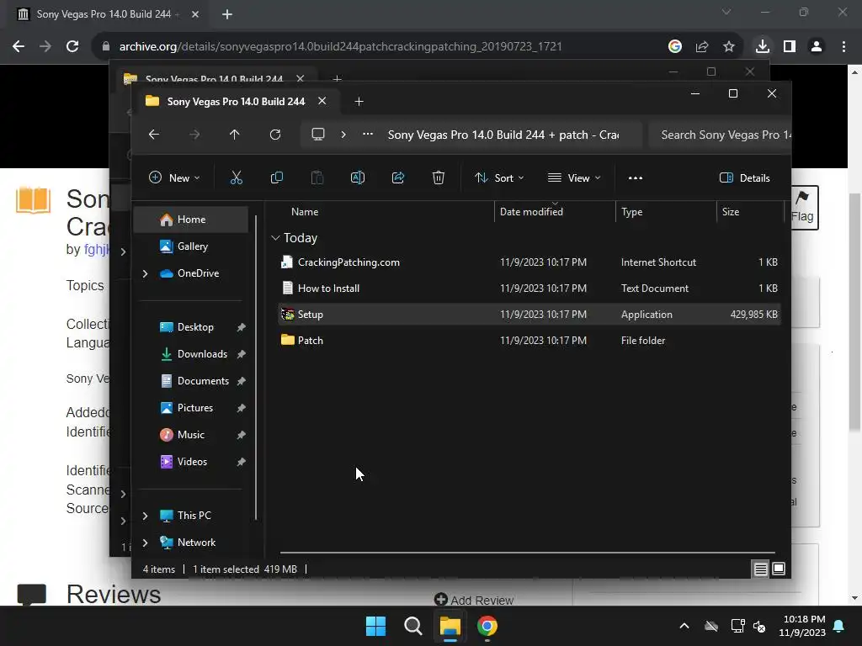Image resolution: width=862 pixels, height=646 pixels.
Task: Click the Cut scissors icon in Explorer toolbar
Action: 236,177
